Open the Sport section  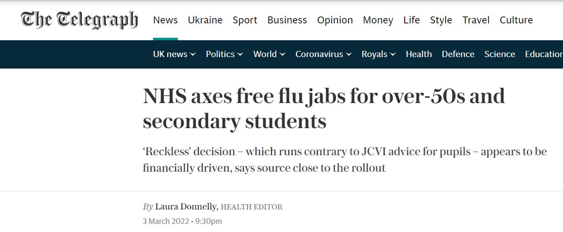tap(245, 20)
